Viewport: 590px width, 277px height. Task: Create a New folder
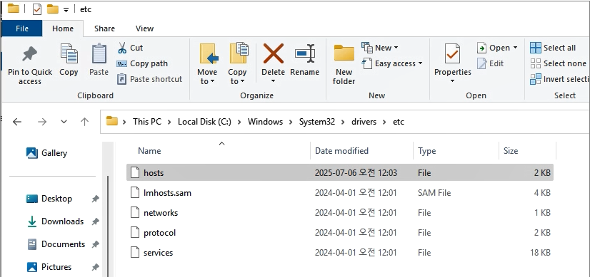pos(344,65)
